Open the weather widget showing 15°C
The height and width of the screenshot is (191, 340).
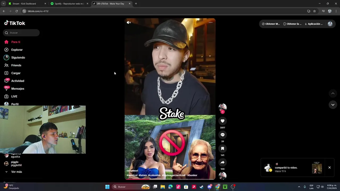pos(11,187)
